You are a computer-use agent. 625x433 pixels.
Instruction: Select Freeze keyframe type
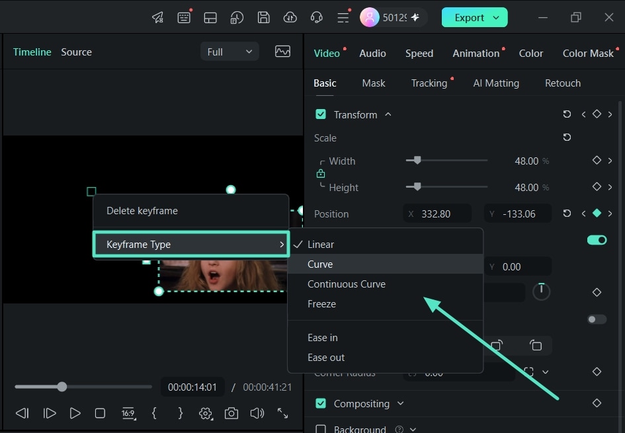coord(385,304)
